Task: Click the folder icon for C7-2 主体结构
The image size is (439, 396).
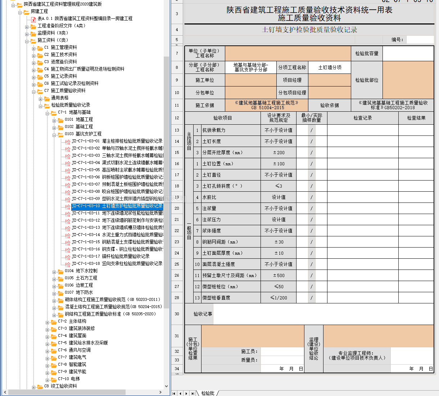Action: click(54, 322)
